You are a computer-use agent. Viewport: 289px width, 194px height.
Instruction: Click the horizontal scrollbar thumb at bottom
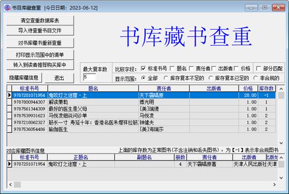(x=18, y=184)
